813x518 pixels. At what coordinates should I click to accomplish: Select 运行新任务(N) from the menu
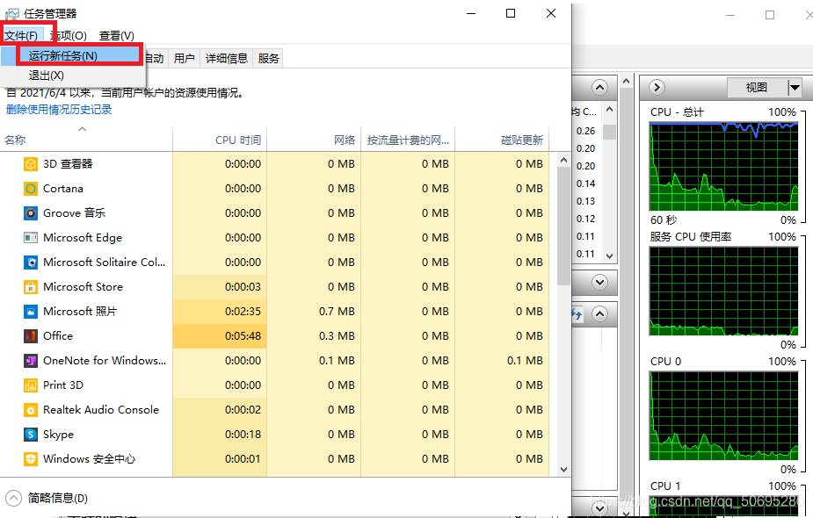[79, 55]
